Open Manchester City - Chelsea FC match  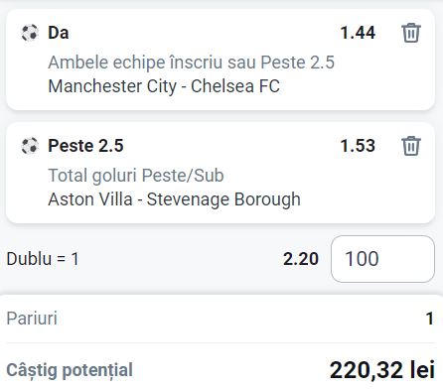tap(164, 86)
